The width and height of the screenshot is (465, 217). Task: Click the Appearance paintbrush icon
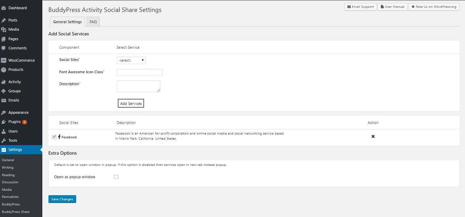click(4, 113)
